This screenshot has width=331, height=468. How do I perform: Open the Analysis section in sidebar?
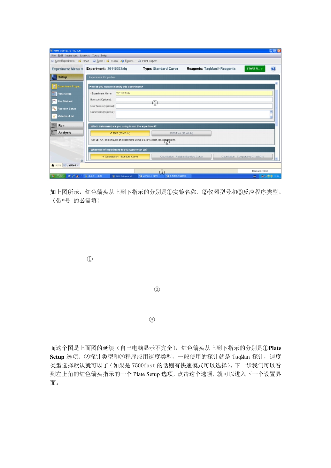click(x=67, y=133)
